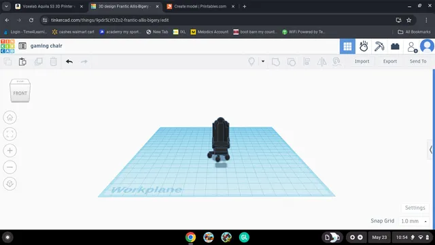Click the Cruise tool icon

tap(336, 61)
